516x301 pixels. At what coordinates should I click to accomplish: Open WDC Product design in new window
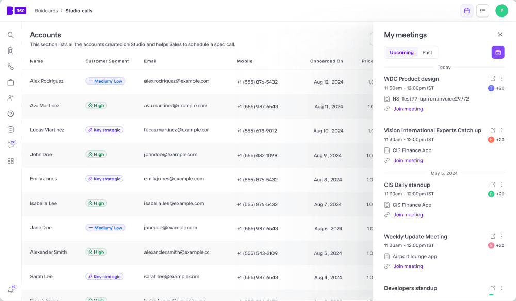click(x=493, y=79)
